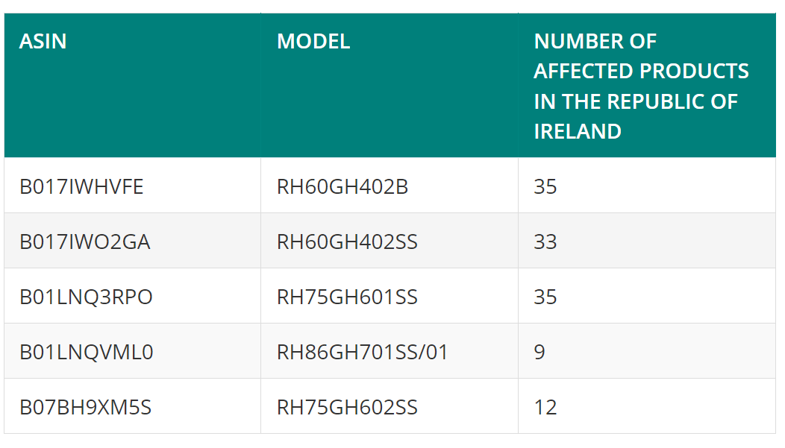
Task: Click AFFECTED PRODUCTS text in header
Action: click(x=641, y=71)
